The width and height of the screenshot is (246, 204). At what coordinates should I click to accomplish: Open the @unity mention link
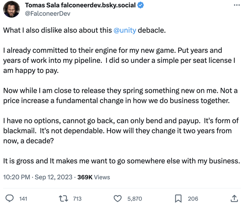point(125,30)
